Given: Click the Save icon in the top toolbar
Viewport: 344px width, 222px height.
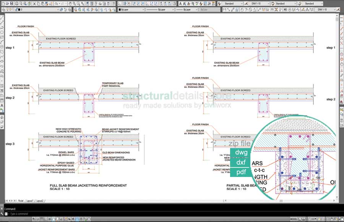Looking at the screenshot, I should pyautogui.click(x=12, y=3).
